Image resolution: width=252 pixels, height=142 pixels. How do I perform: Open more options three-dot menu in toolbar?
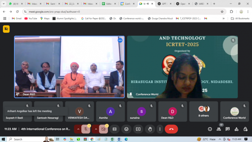coord(160,129)
